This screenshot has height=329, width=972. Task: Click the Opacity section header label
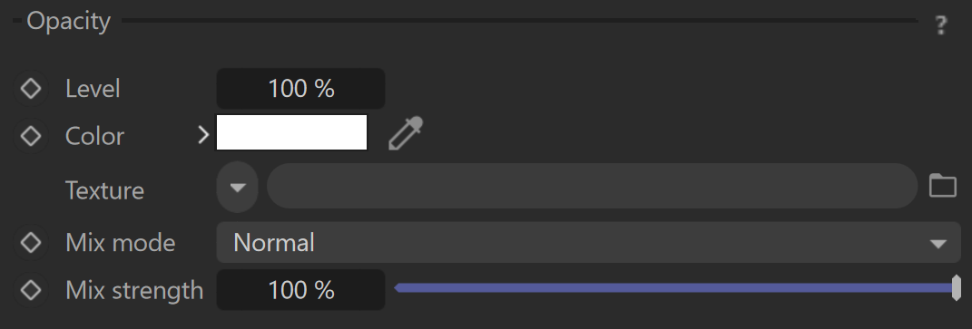coord(68,22)
